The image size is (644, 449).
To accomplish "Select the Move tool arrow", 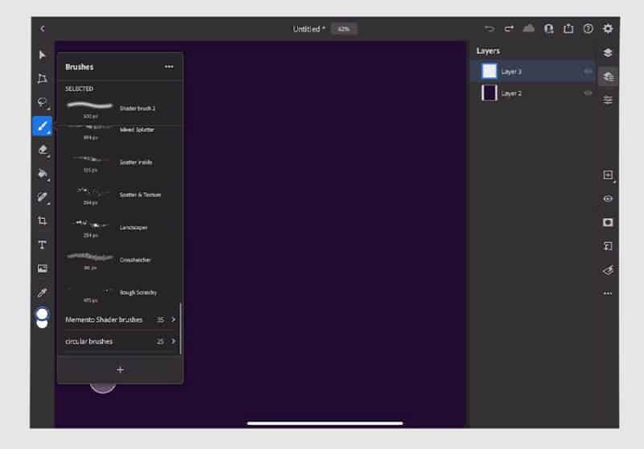I will pos(42,55).
